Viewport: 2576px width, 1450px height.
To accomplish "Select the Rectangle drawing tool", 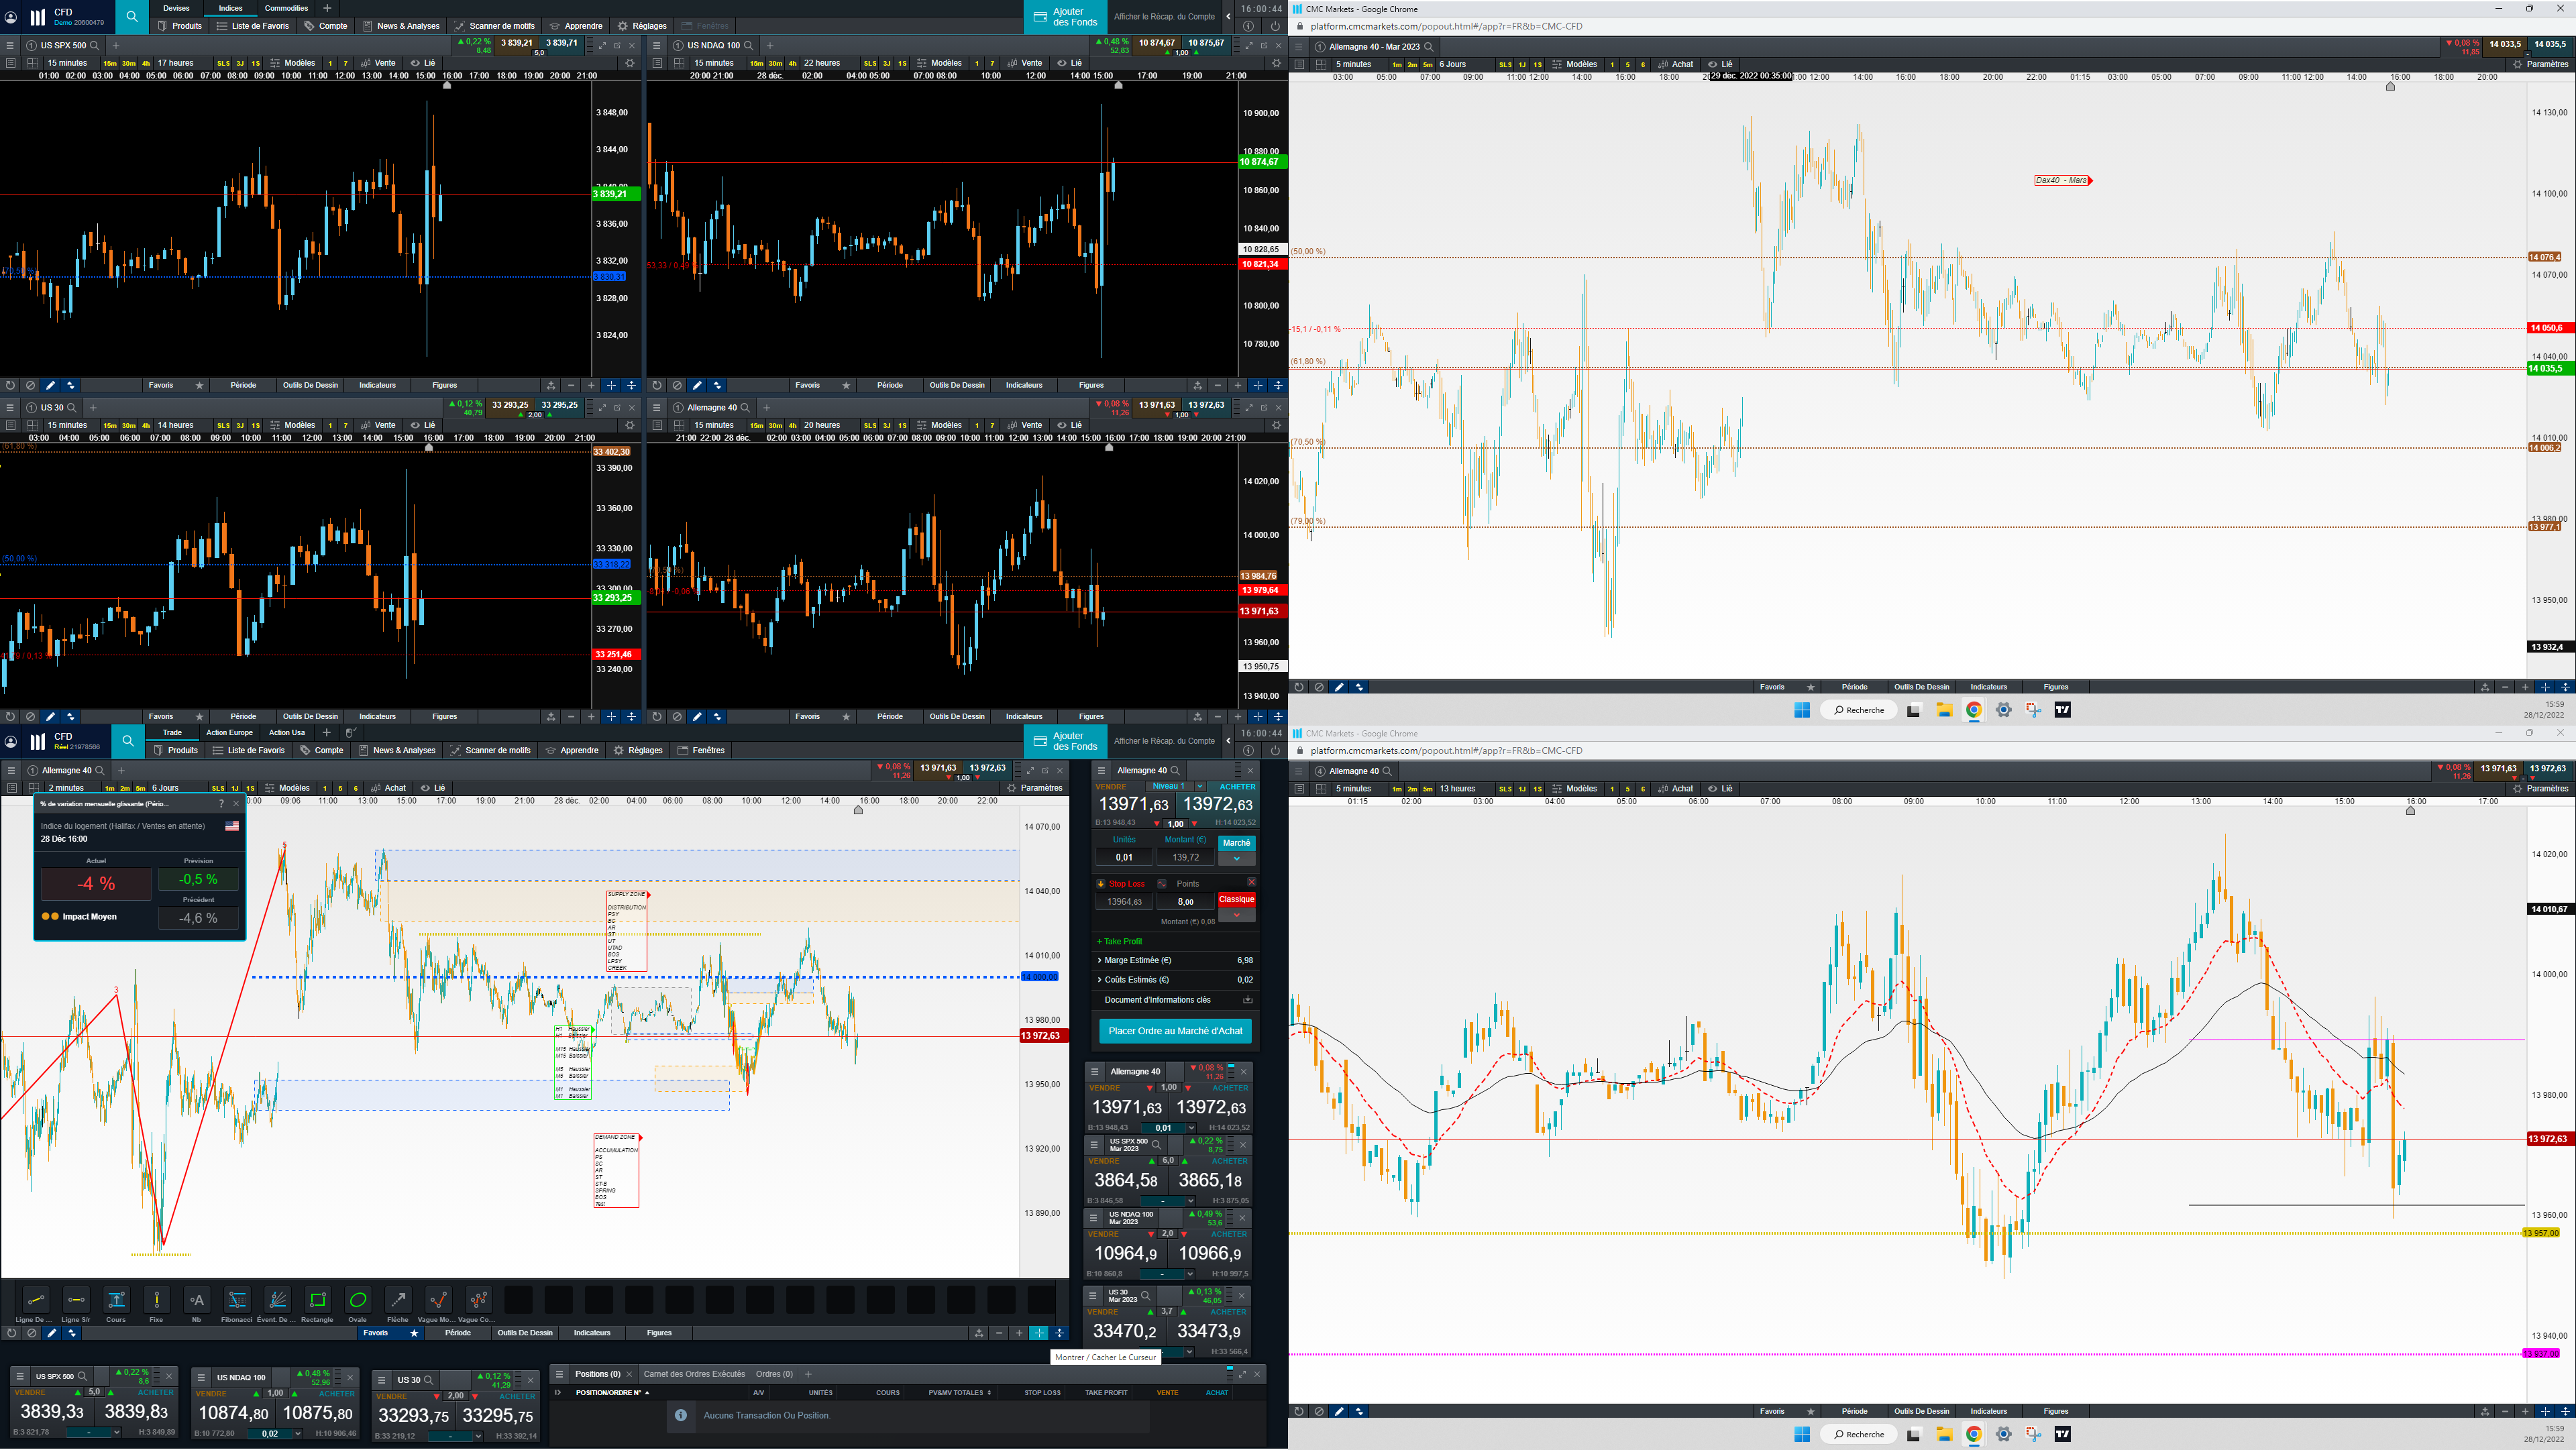I will [317, 1300].
